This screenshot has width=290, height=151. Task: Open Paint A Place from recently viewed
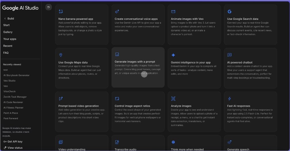click(11, 113)
